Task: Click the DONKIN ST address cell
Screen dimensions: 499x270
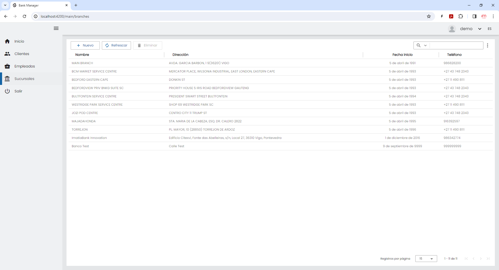Action: pyautogui.click(x=177, y=80)
